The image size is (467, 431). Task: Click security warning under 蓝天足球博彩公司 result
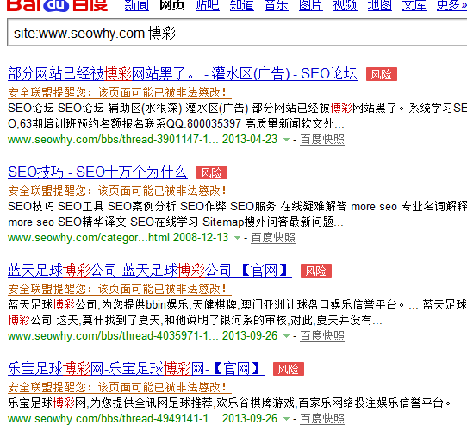coord(120,290)
